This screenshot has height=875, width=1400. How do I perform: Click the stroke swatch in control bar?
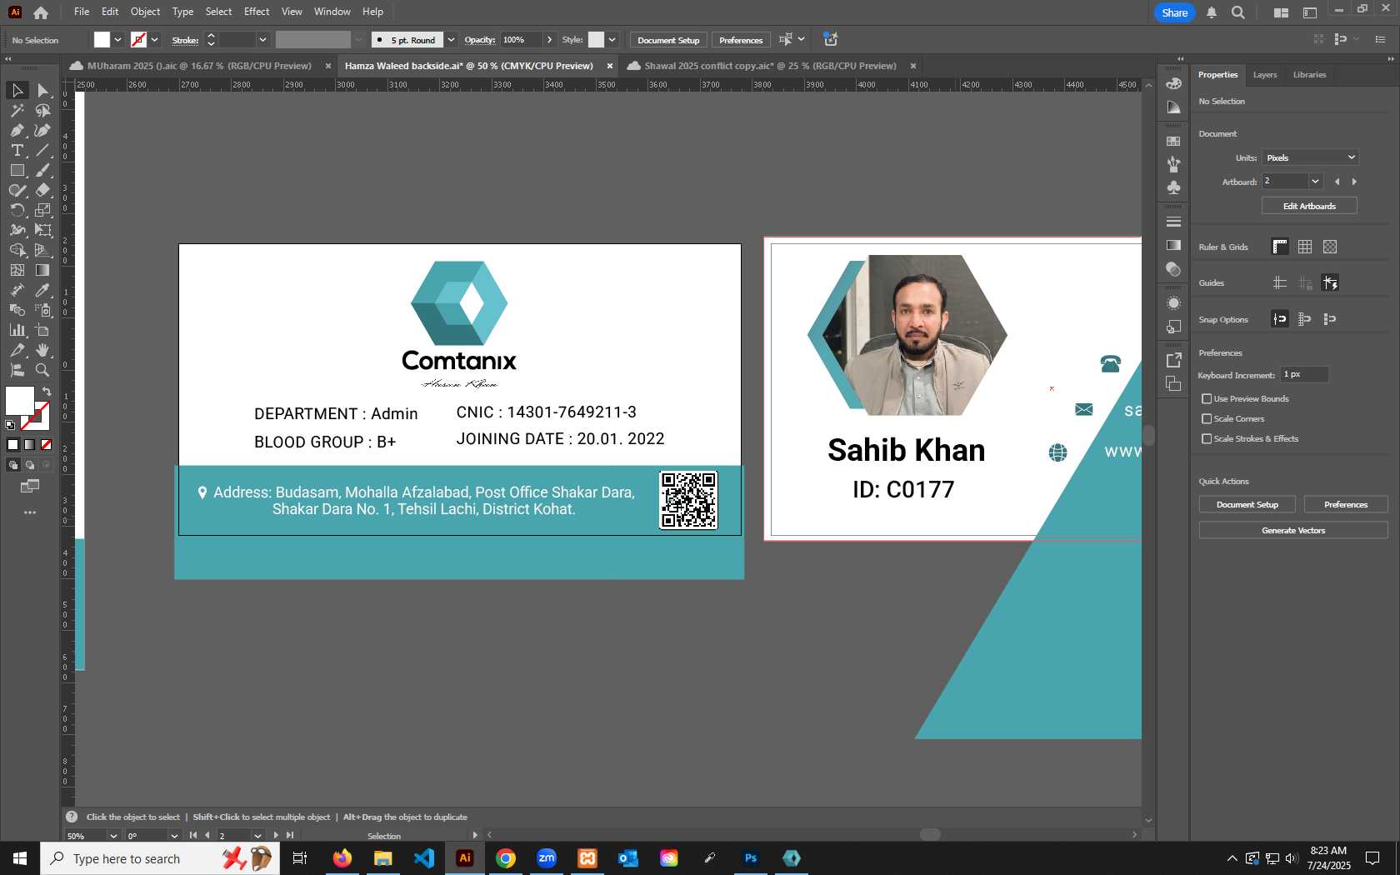point(138,40)
